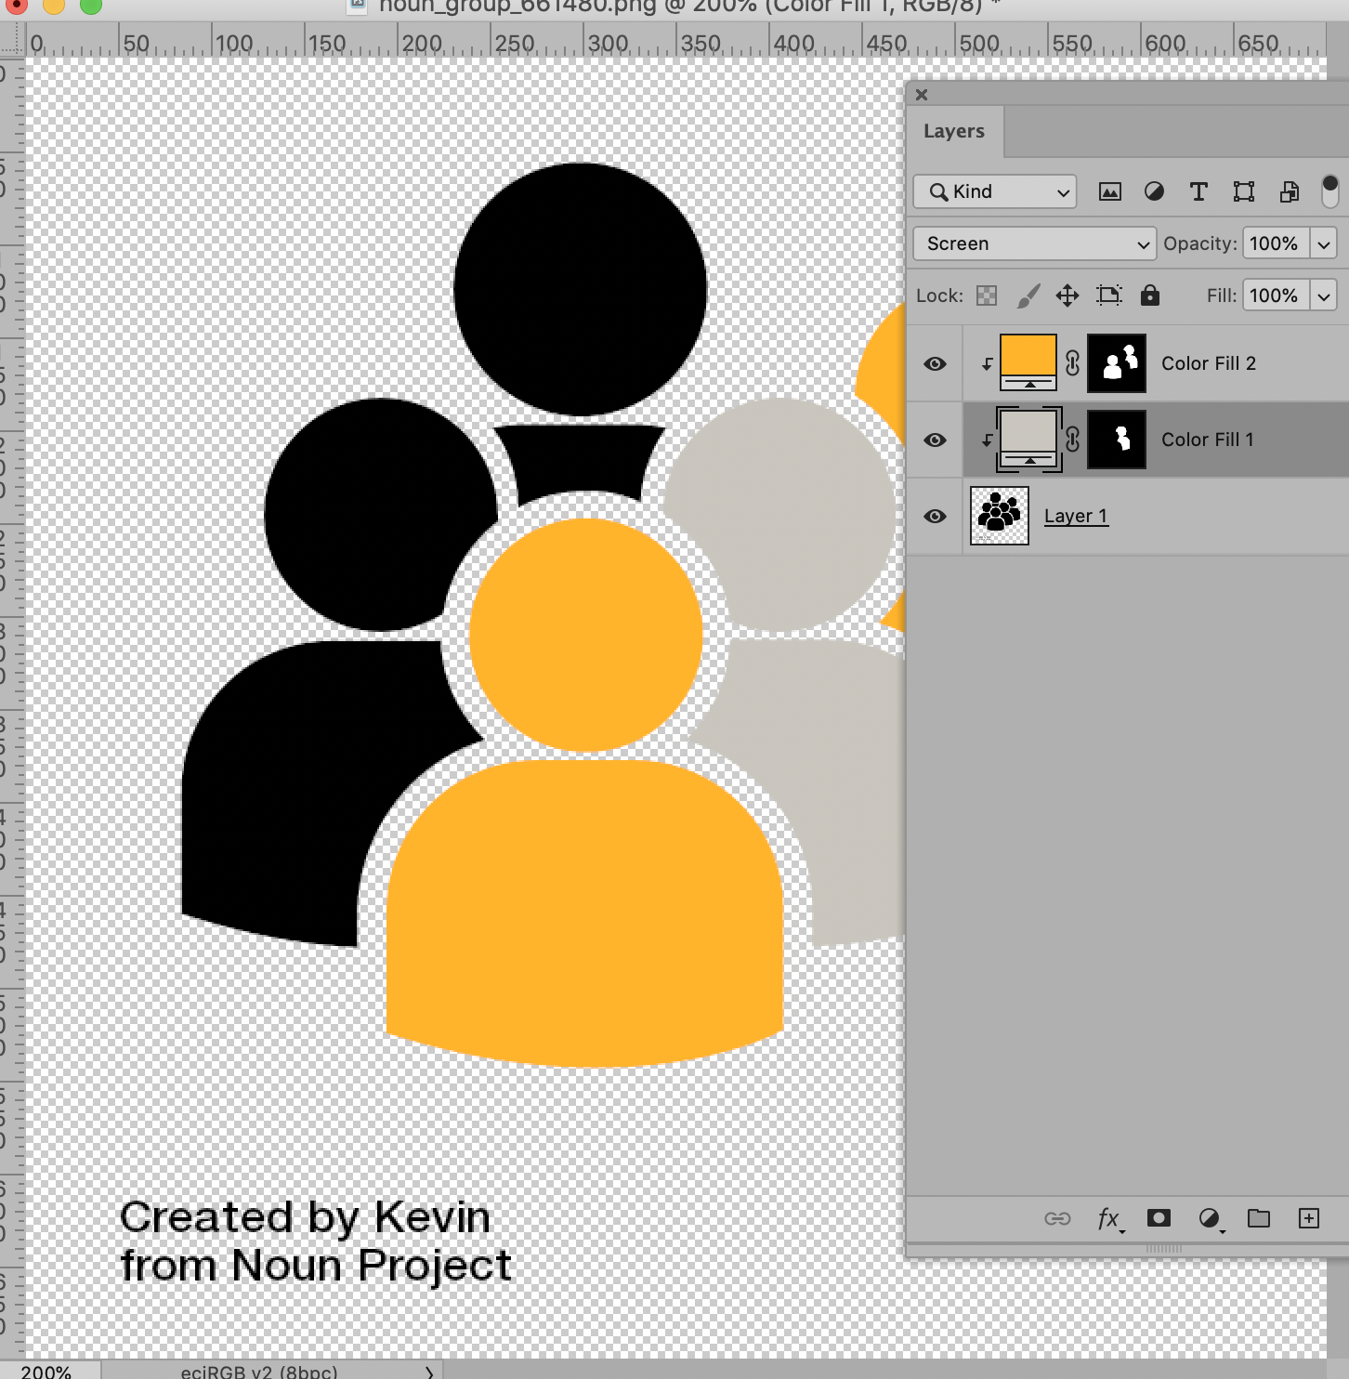Hide the Color Fill 2 layer
This screenshot has width=1349, height=1379.
(x=936, y=363)
